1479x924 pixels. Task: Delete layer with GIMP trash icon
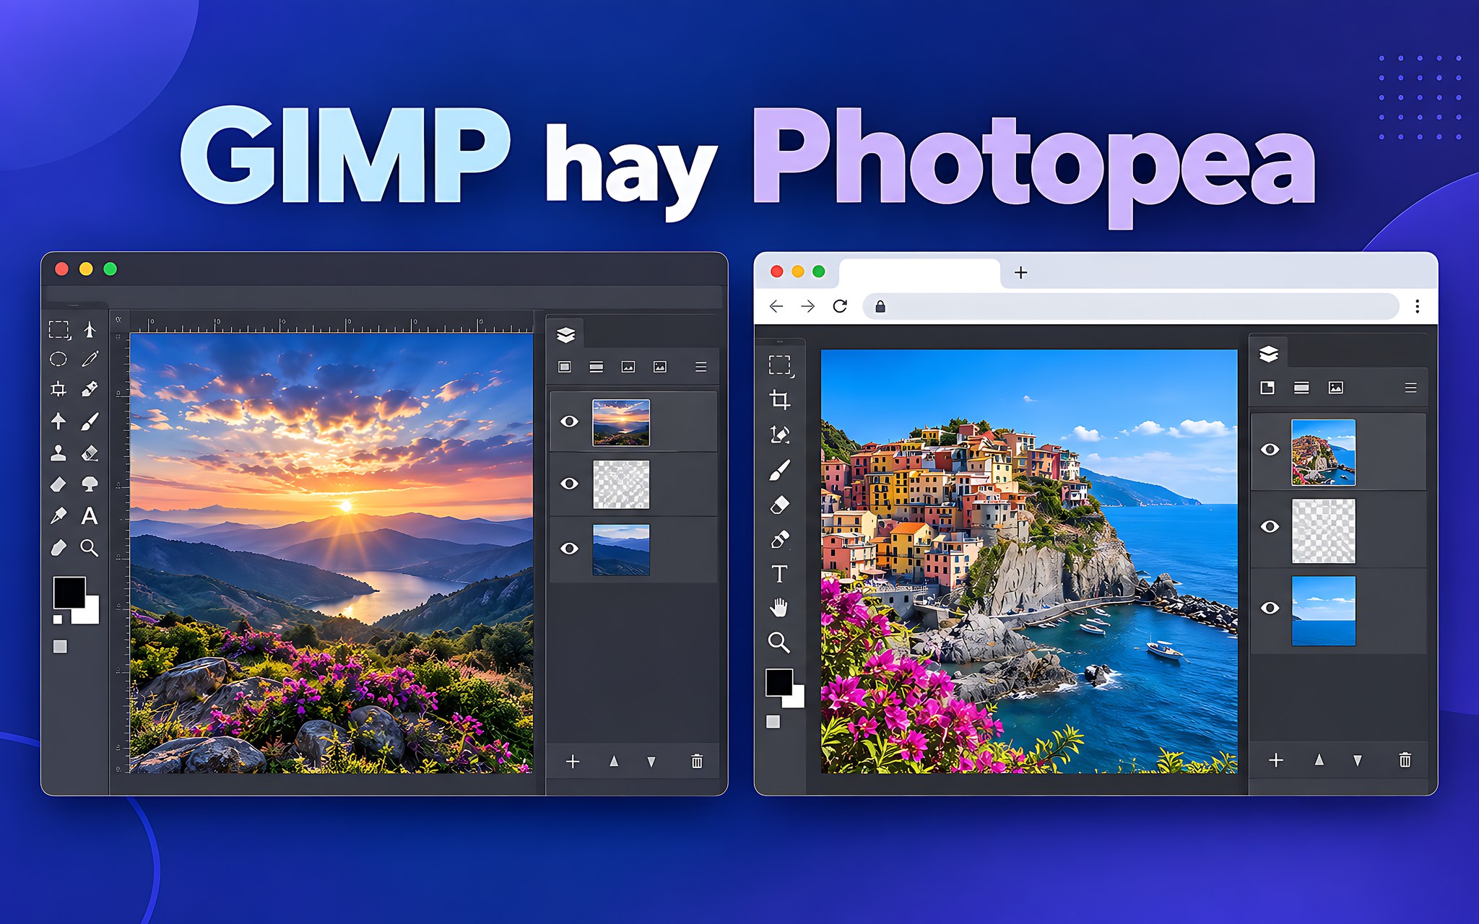(697, 761)
